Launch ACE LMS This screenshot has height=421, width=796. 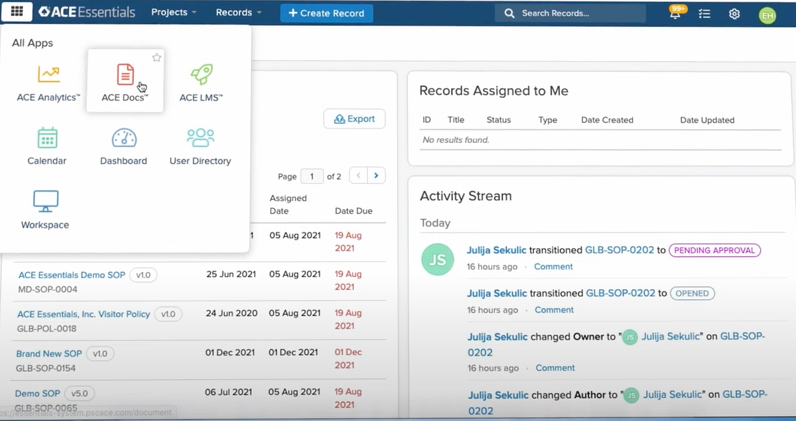[201, 79]
